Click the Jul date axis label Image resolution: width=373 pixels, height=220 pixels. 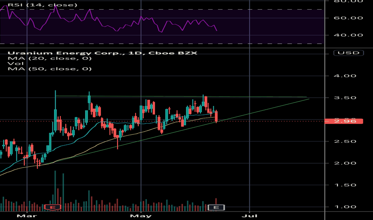click(250, 216)
